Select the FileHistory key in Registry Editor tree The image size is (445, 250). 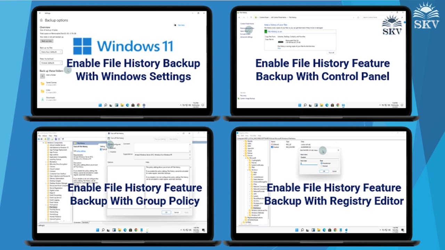tap(256, 208)
